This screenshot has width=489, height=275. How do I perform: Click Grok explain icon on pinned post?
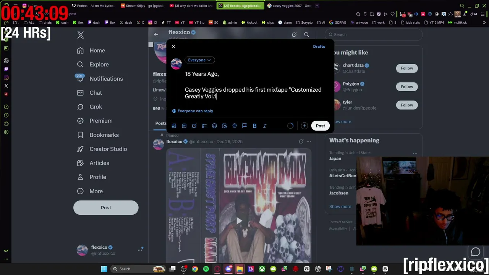click(x=301, y=142)
